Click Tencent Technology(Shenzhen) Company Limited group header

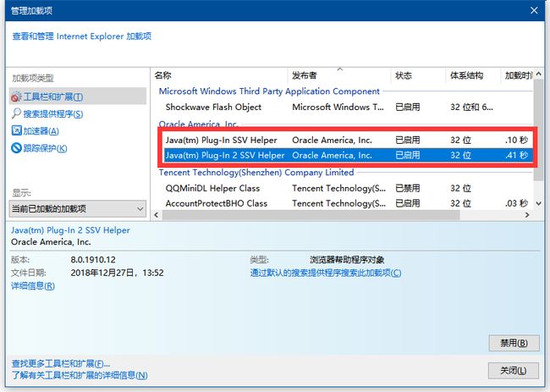pos(256,173)
